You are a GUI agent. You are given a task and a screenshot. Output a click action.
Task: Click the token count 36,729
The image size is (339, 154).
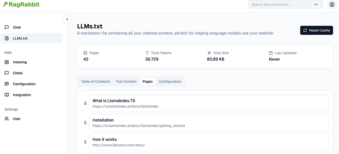[x=152, y=59]
